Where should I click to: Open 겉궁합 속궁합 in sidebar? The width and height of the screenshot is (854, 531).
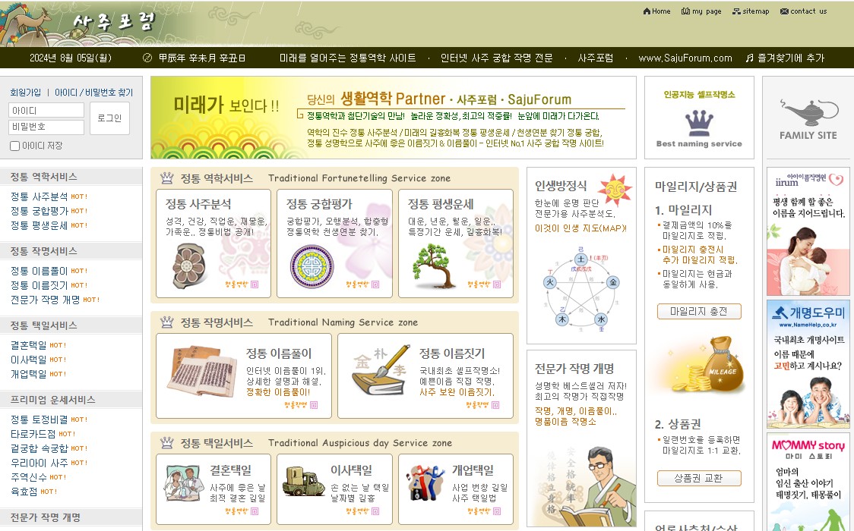[40, 448]
